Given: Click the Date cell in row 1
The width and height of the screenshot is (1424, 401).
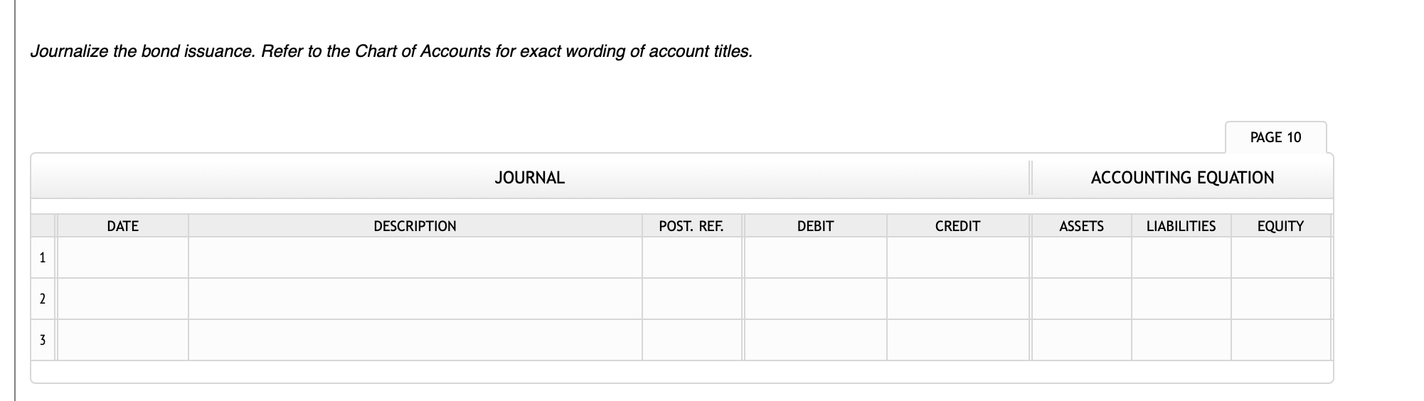Looking at the screenshot, I should 122,257.
